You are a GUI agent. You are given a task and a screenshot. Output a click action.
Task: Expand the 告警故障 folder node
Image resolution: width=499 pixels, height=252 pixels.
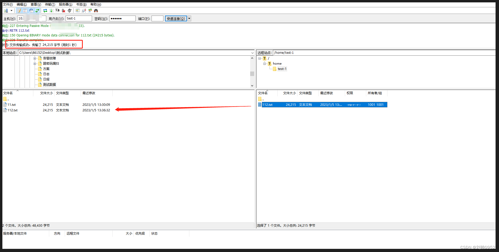(35, 58)
